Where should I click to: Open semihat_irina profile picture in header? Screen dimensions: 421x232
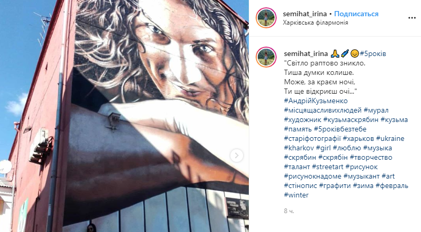point(266,18)
